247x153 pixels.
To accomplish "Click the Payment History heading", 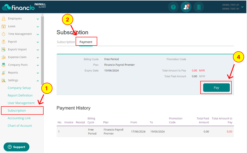I will (73, 108).
